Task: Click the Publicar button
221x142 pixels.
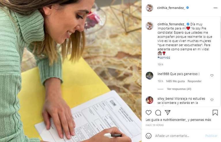Action: [x=211, y=136]
